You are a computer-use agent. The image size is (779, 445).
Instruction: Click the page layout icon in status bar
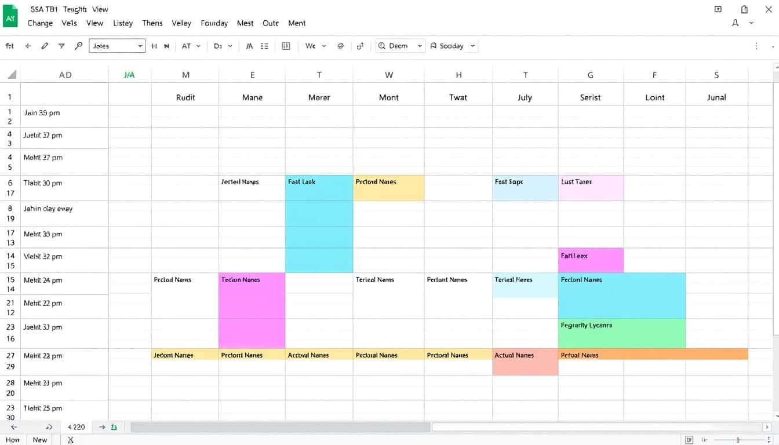[x=689, y=440]
